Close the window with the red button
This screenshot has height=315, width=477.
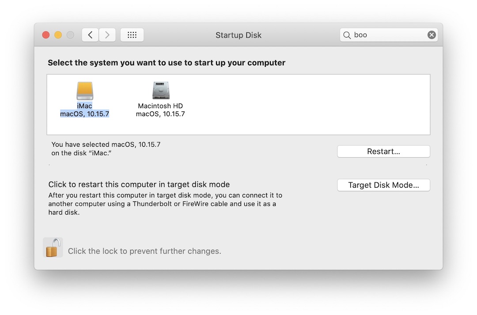tap(46, 35)
